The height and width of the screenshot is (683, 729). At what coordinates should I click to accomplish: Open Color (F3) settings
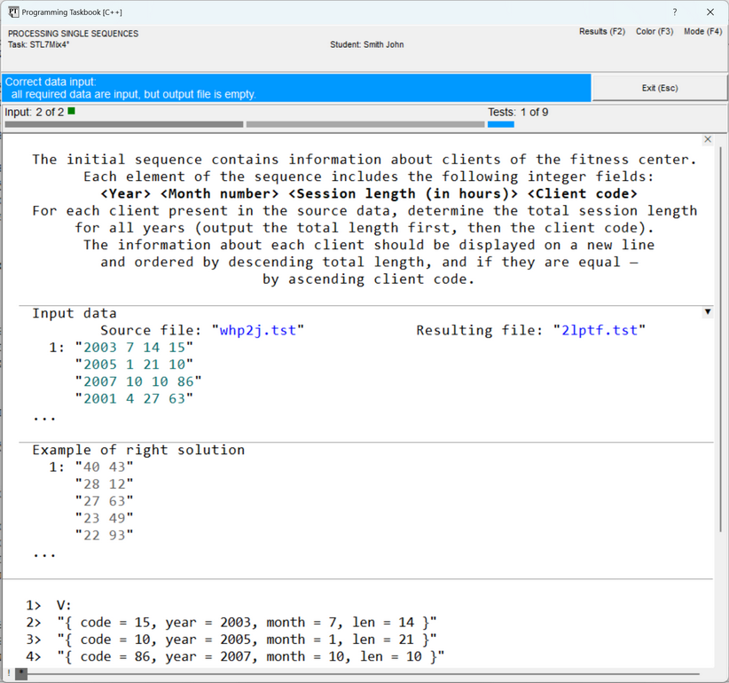(x=654, y=32)
